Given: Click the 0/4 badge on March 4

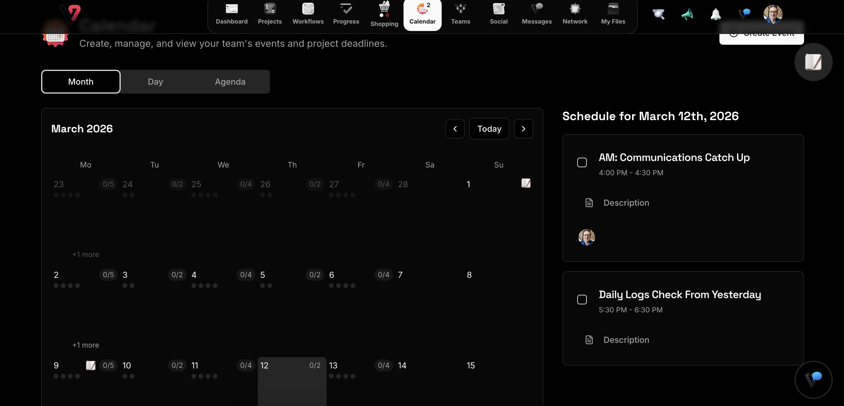Looking at the screenshot, I should click(246, 275).
